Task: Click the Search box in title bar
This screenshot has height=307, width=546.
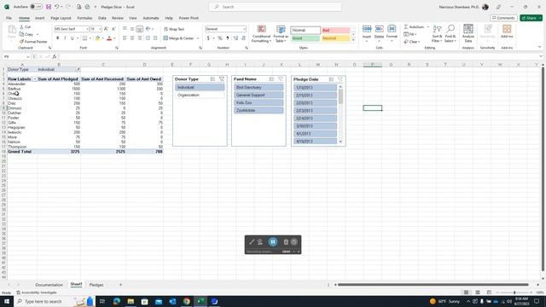Action: pyautogui.click(x=276, y=7)
